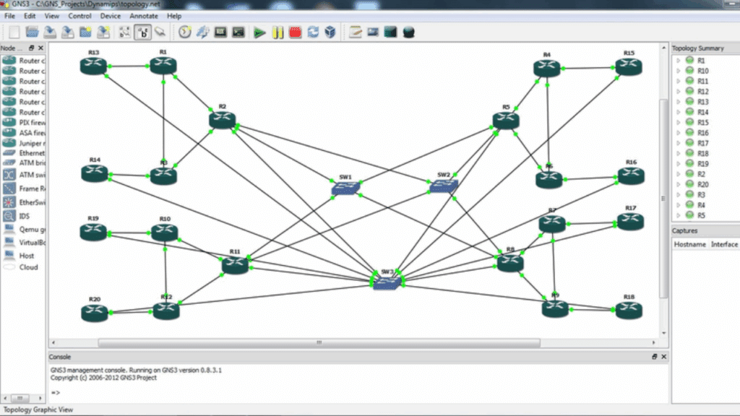
Task: Click the Snapshot clock icon in toolbar
Action: (x=185, y=32)
